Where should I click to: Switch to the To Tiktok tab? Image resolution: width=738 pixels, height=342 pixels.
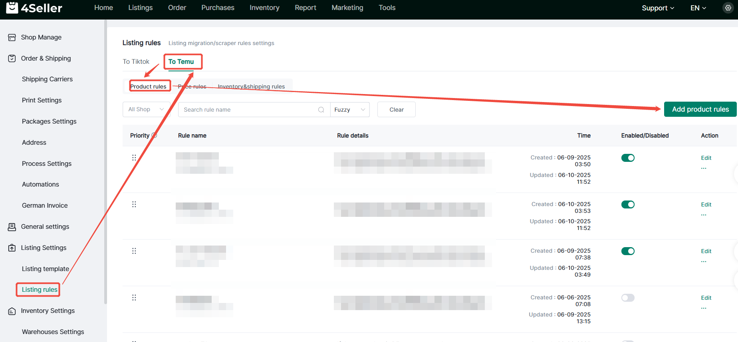(x=136, y=61)
